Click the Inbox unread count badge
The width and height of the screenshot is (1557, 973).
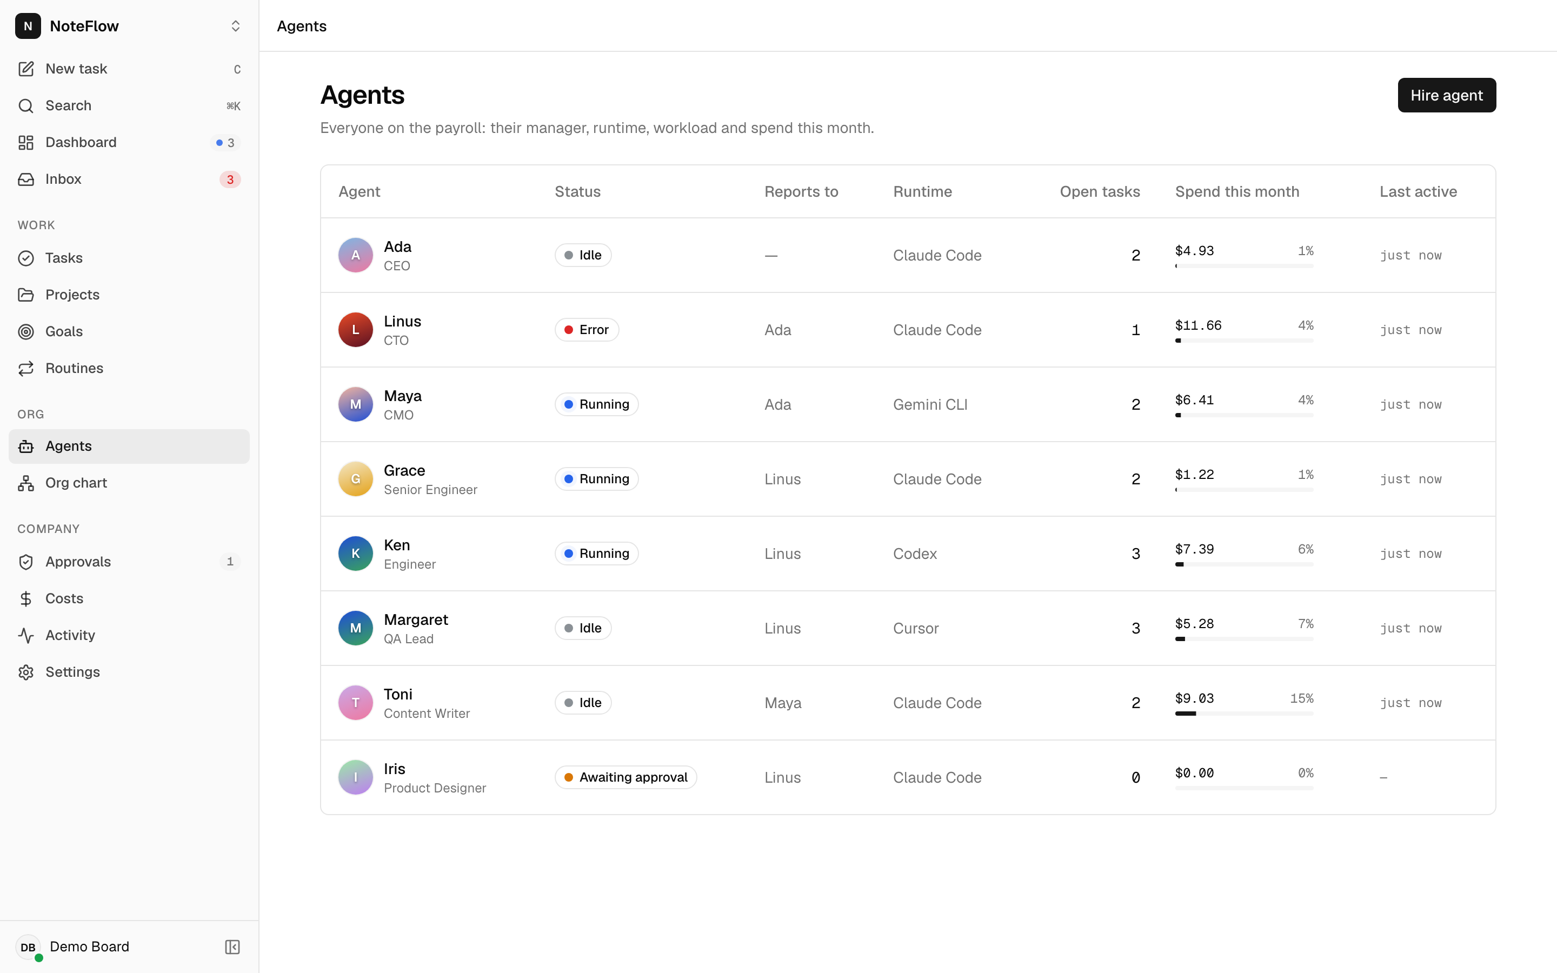point(230,179)
